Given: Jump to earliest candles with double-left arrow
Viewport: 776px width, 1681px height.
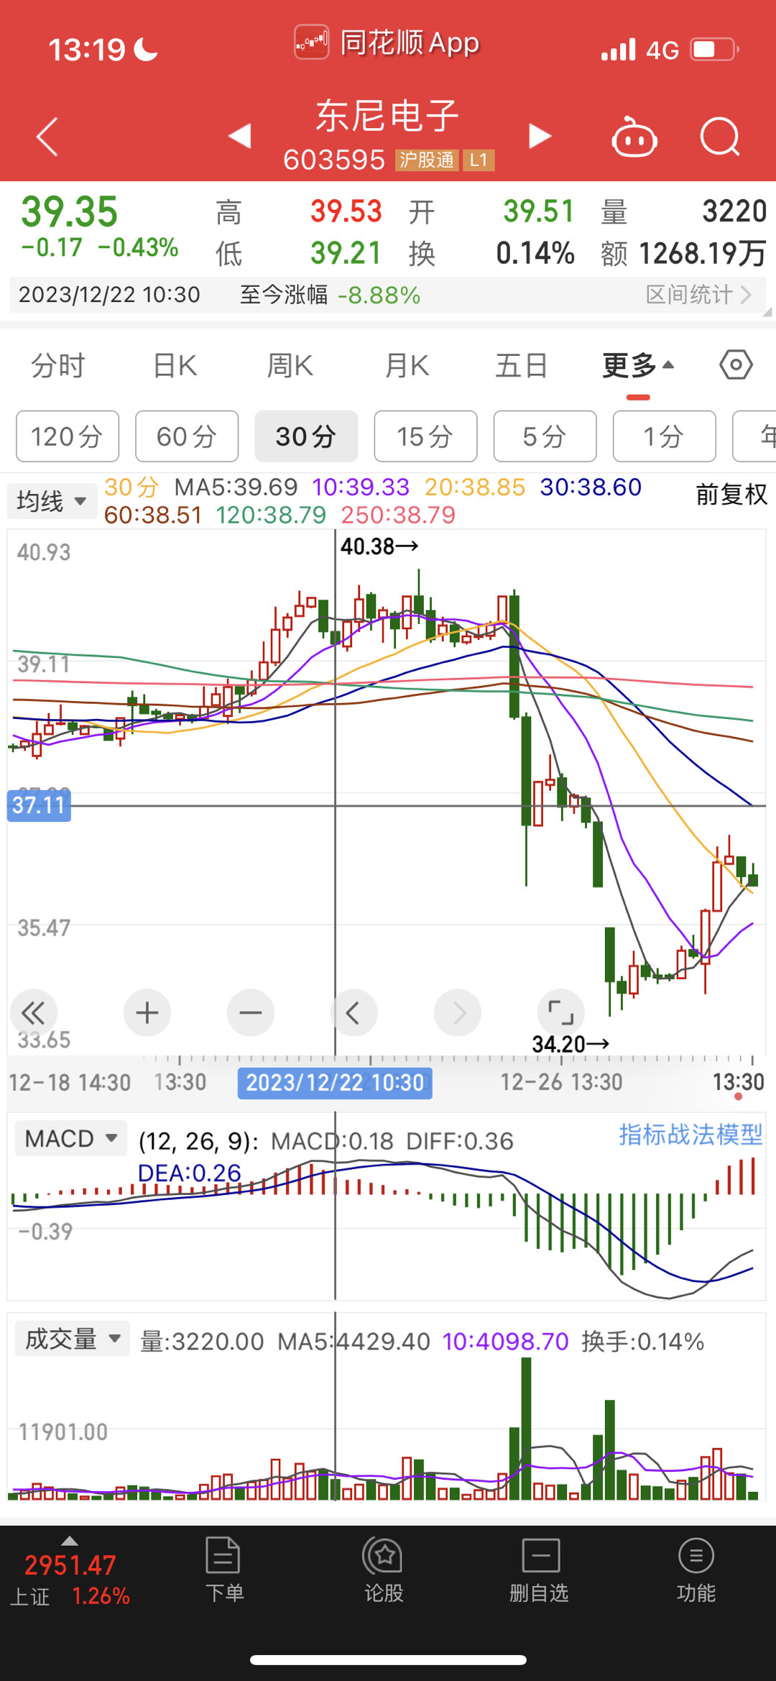Looking at the screenshot, I should coord(33,1013).
